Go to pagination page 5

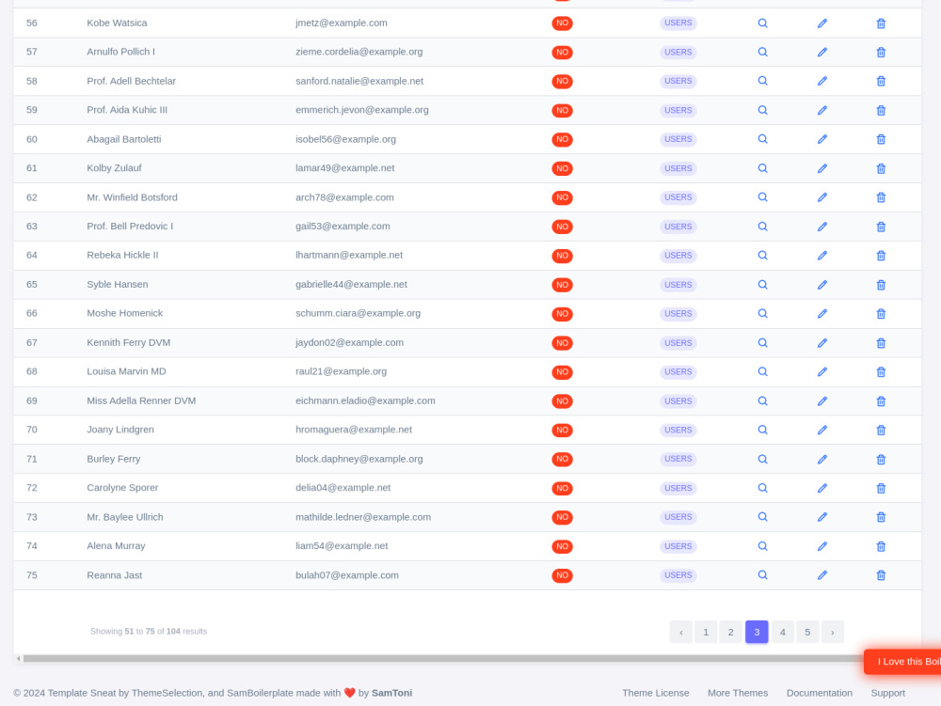tap(807, 632)
